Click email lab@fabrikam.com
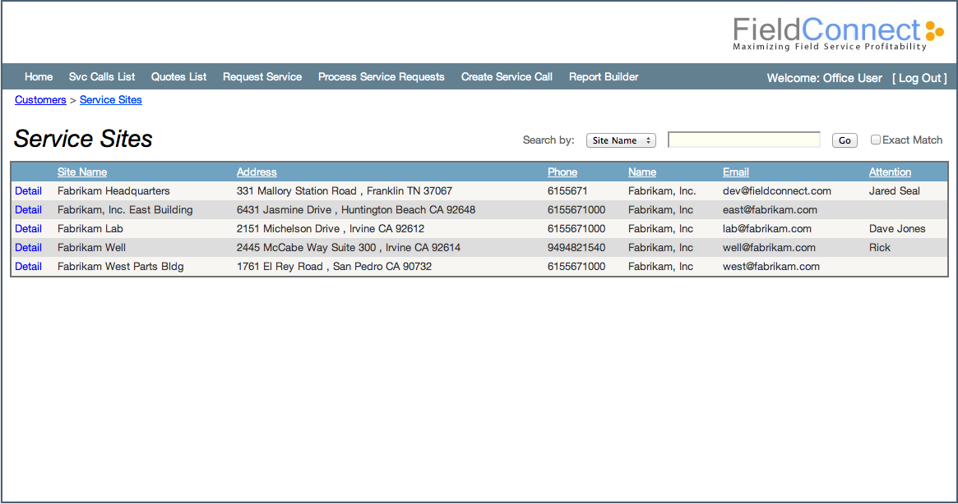 [x=766, y=229]
